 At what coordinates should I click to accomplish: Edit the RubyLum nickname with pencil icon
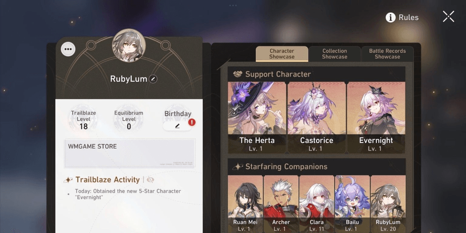tap(153, 79)
